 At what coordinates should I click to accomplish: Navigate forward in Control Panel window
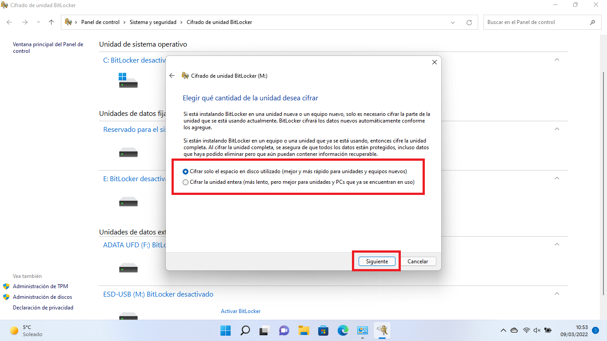pyautogui.click(x=25, y=22)
